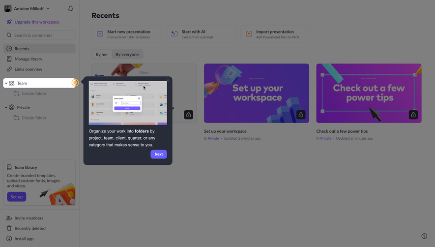Switch to the By me filter
This screenshot has height=247, width=435.
(102, 55)
